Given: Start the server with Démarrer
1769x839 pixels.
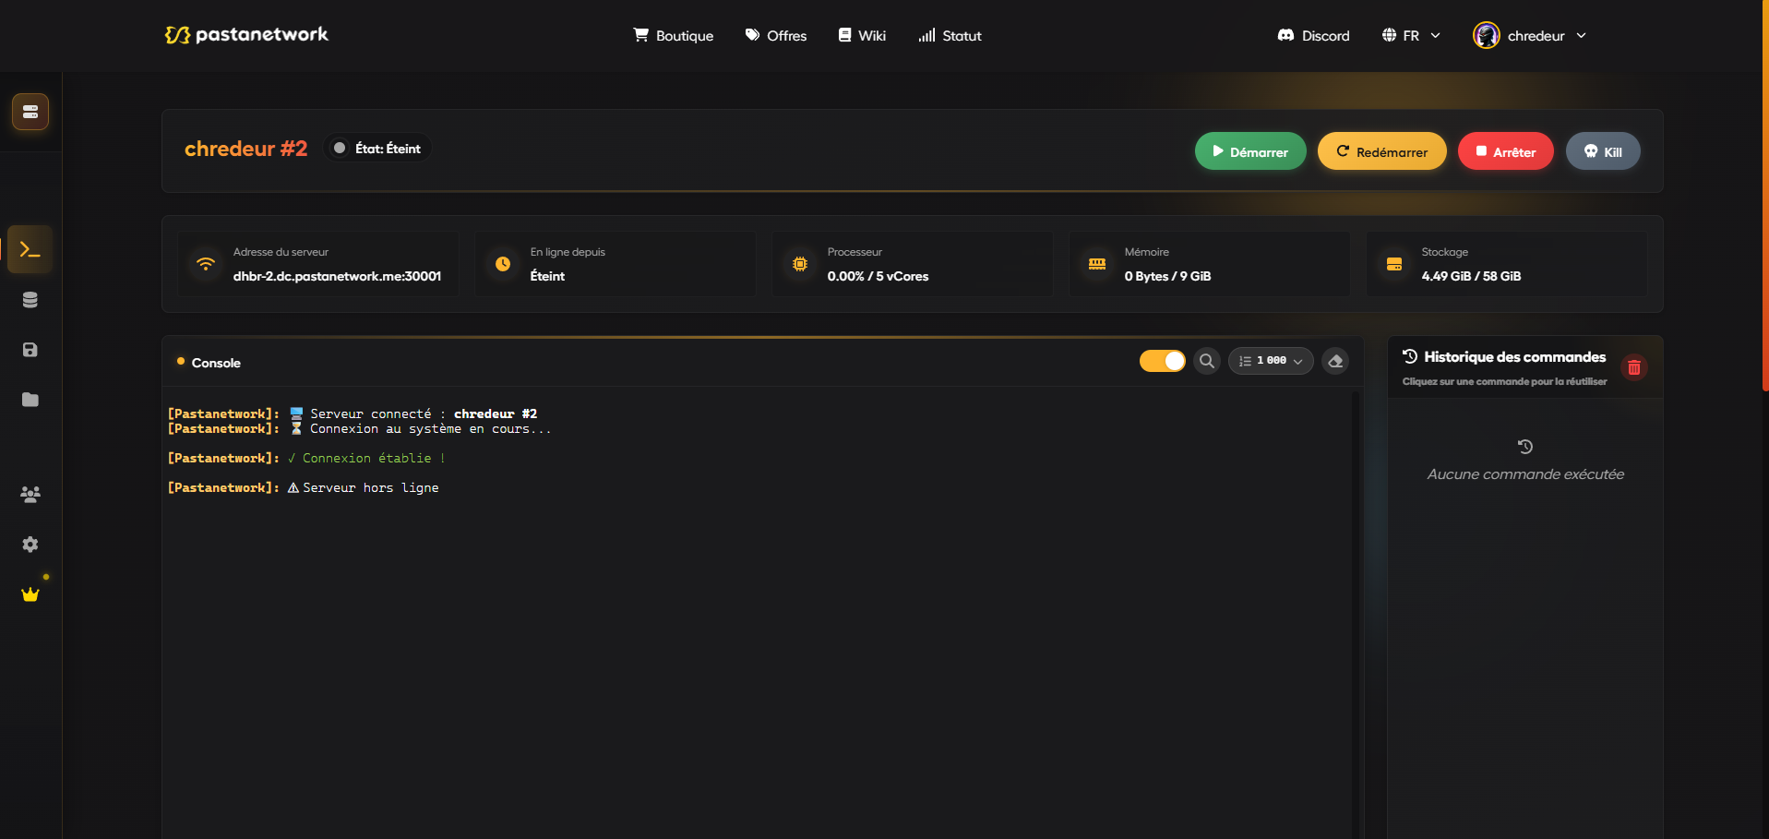Looking at the screenshot, I should 1250,151.
